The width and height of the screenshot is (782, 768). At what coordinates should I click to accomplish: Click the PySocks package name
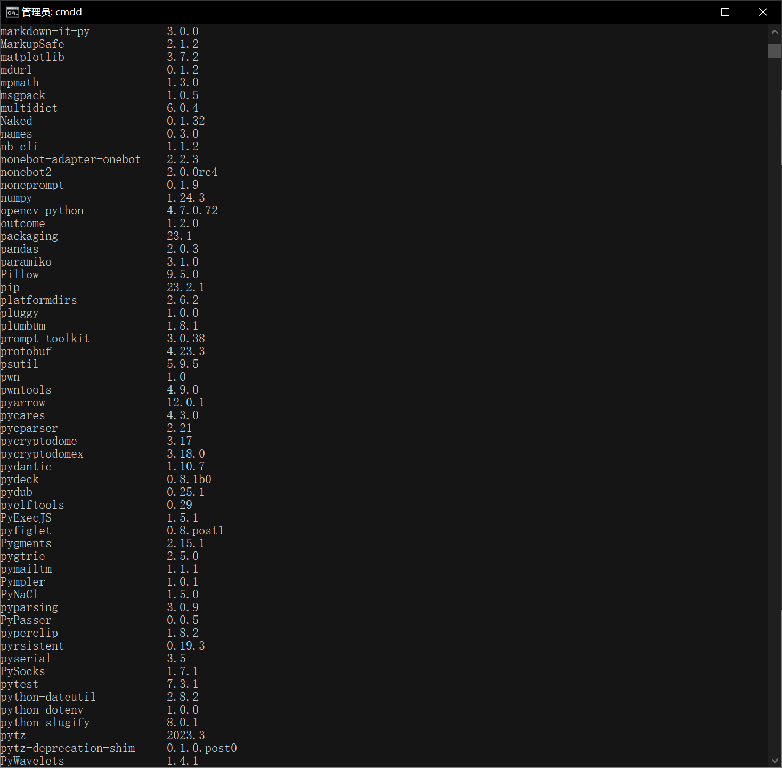click(x=23, y=671)
